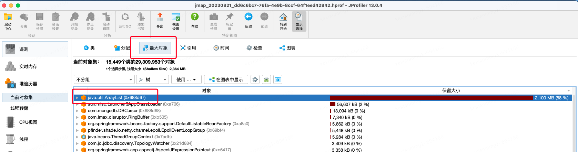Switch to the 类 classes tab

point(89,48)
